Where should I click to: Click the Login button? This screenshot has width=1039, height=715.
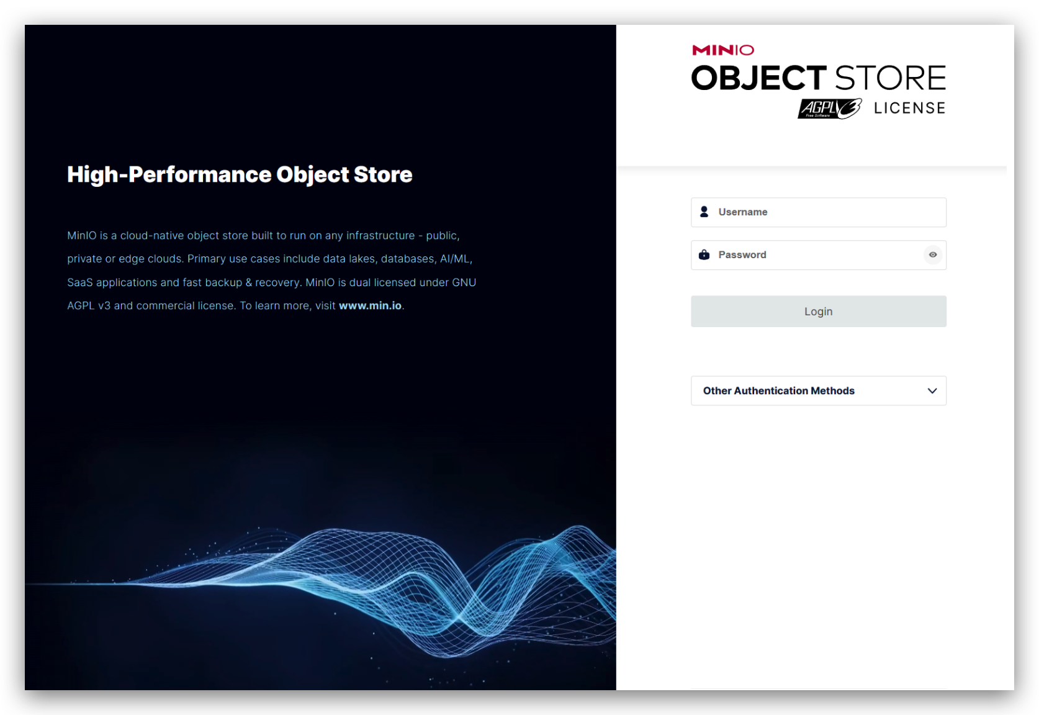point(818,312)
